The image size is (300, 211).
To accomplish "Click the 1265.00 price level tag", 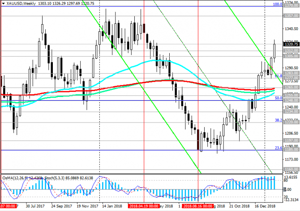I will [291, 88].
